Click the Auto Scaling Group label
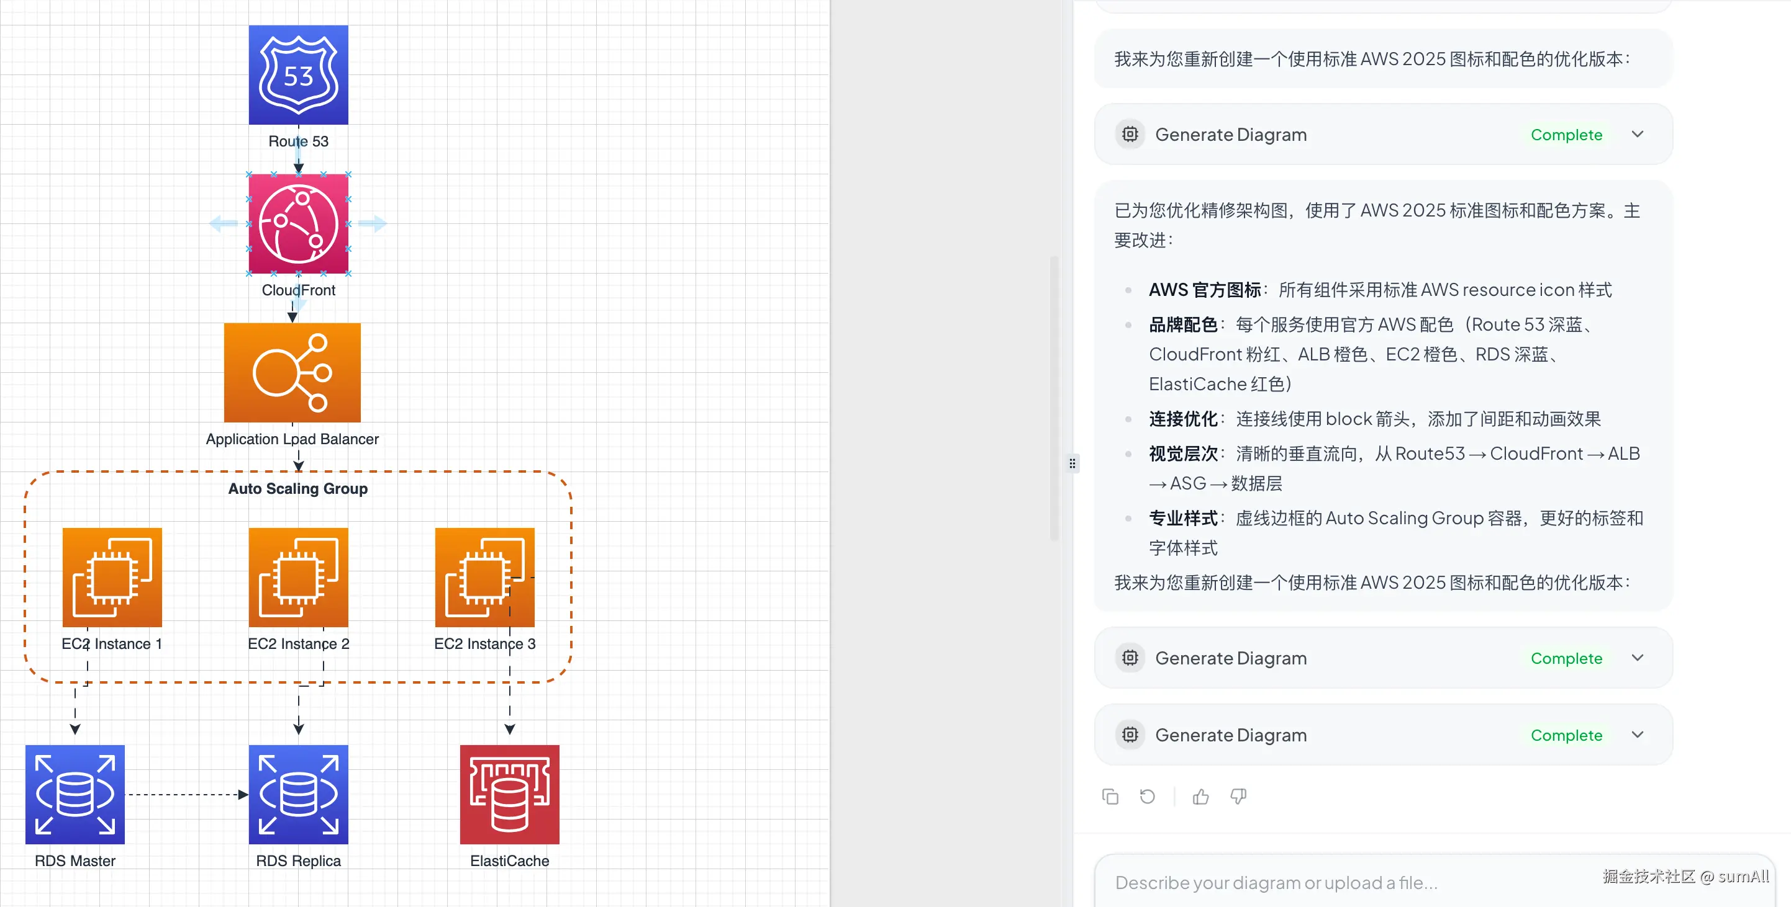1791x907 pixels. pos(297,488)
